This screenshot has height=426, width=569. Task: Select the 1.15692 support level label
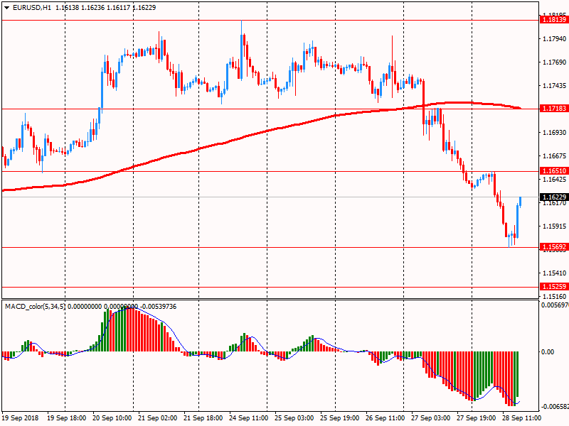coord(553,247)
